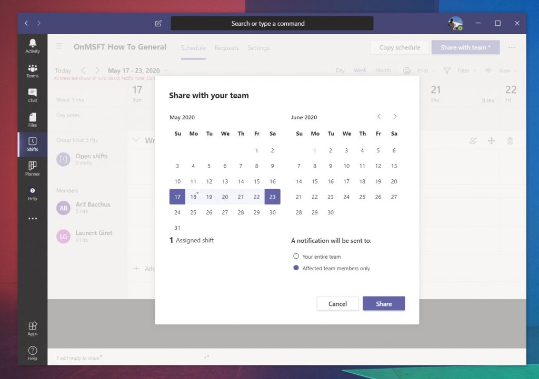Select Your entire team radio option
The width and height of the screenshot is (539, 379).
click(x=296, y=256)
